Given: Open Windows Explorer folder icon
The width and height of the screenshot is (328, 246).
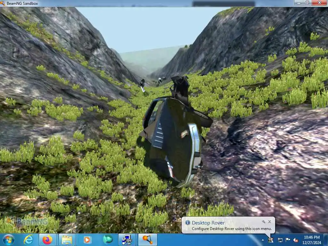Looking at the screenshot, I should [x=67, y=240].
